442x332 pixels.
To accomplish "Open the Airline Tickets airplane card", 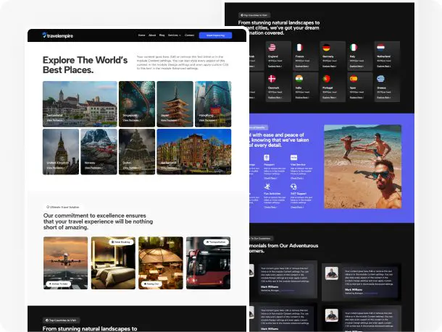I will (65, 263).
